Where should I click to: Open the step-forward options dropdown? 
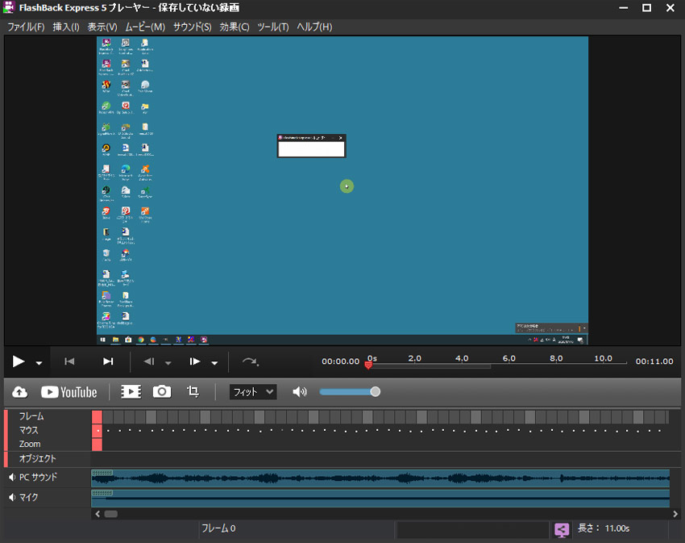[214, 363]
